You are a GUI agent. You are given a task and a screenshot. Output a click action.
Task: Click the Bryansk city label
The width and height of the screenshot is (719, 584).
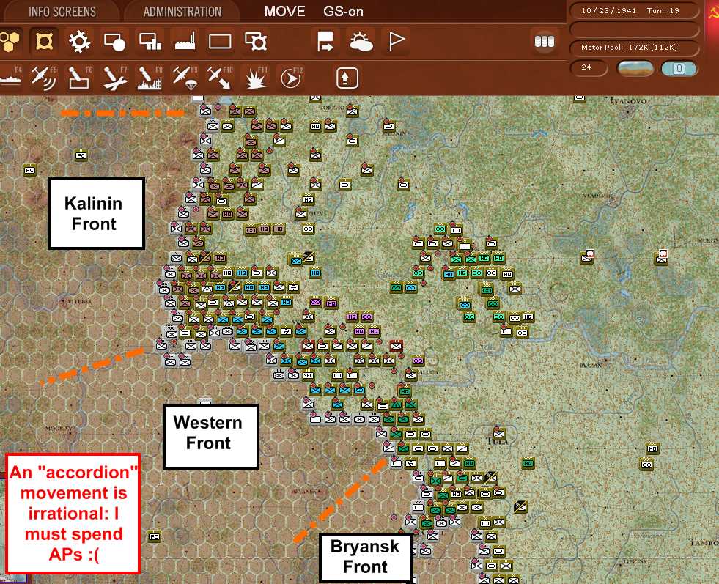pyautogui.click(x=304, y=492)
